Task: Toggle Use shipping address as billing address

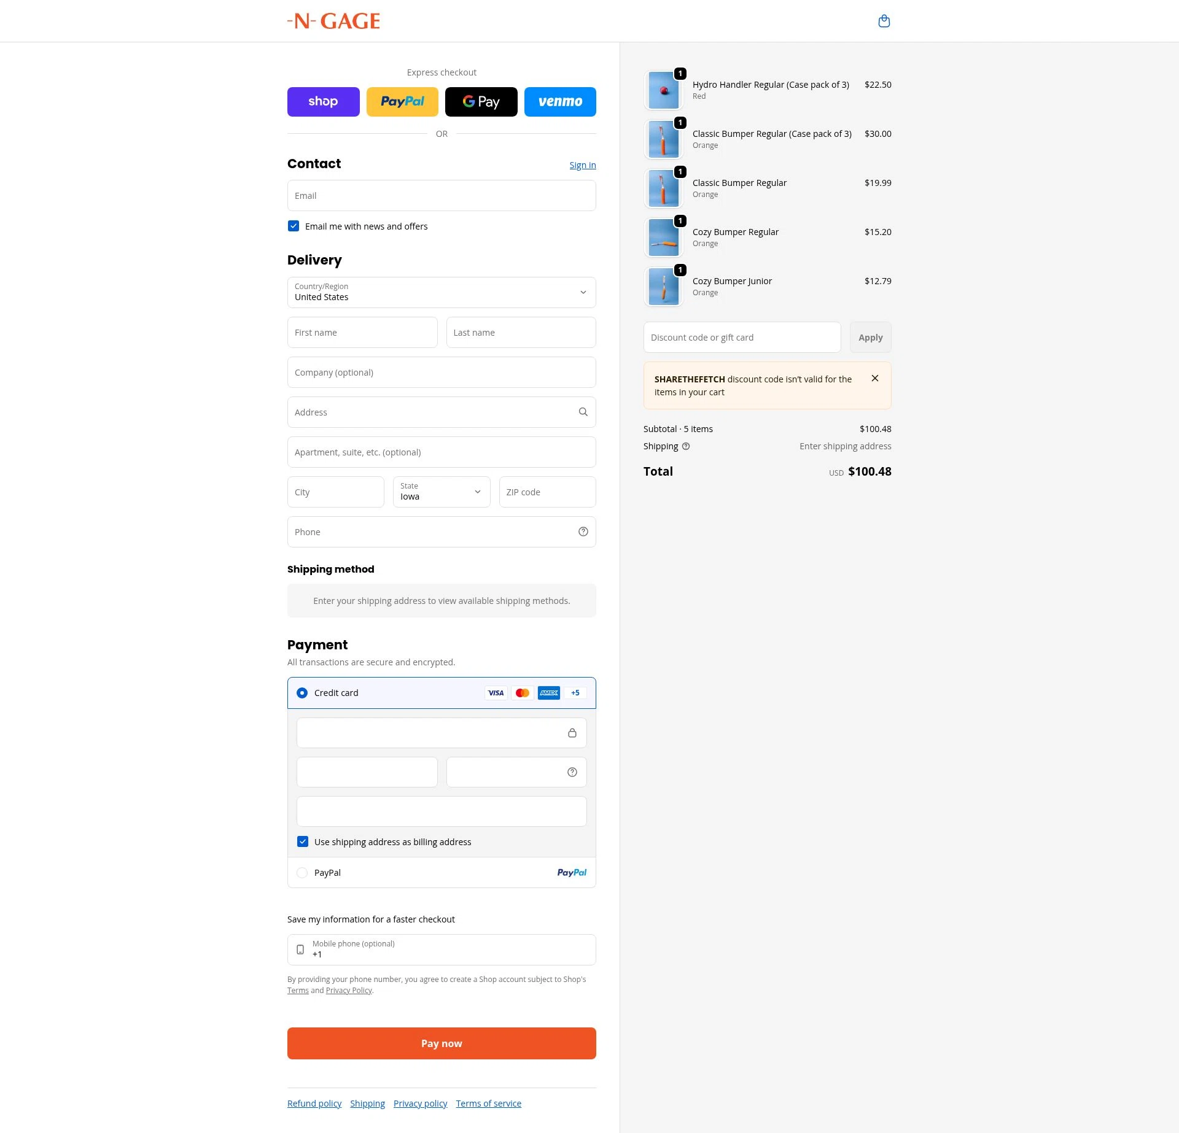Action: point(303,841)
